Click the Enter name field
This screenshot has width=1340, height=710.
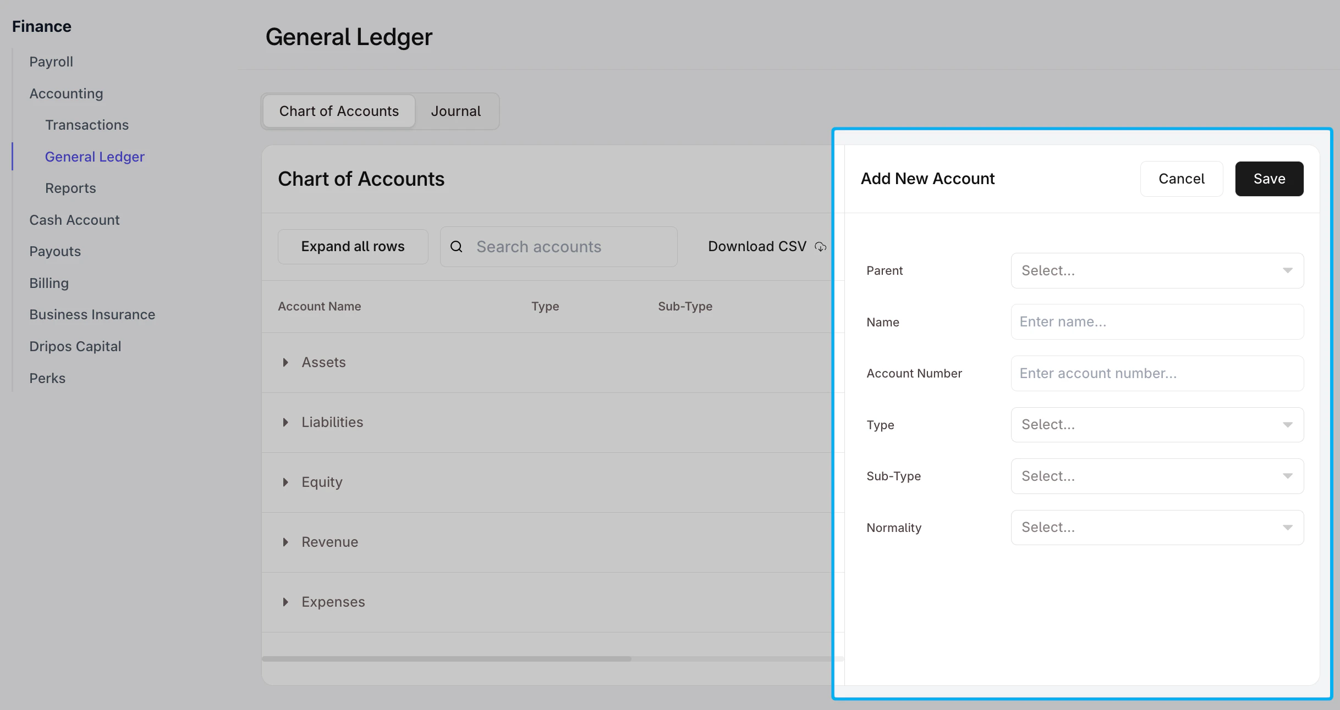tap(1157, 322)
